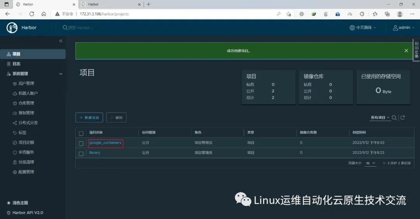420x219 pixels.
Task: Open 标签 page
Action: click(x=23, y=133)
